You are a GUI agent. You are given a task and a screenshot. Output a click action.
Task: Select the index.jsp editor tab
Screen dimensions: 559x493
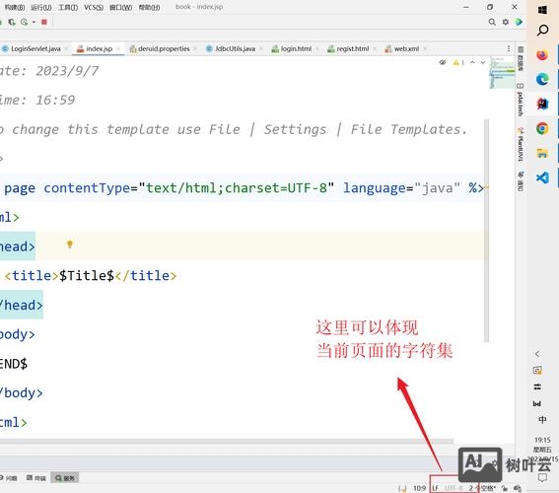pos(100,49)
